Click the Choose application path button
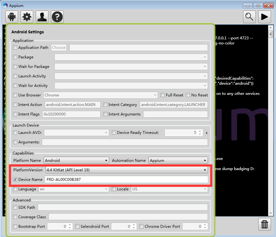This screenshot has height=237, width=276. click(x=59, y=48)
